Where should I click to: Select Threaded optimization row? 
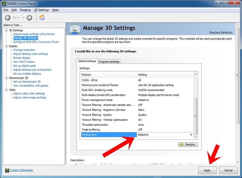[137, 125]
